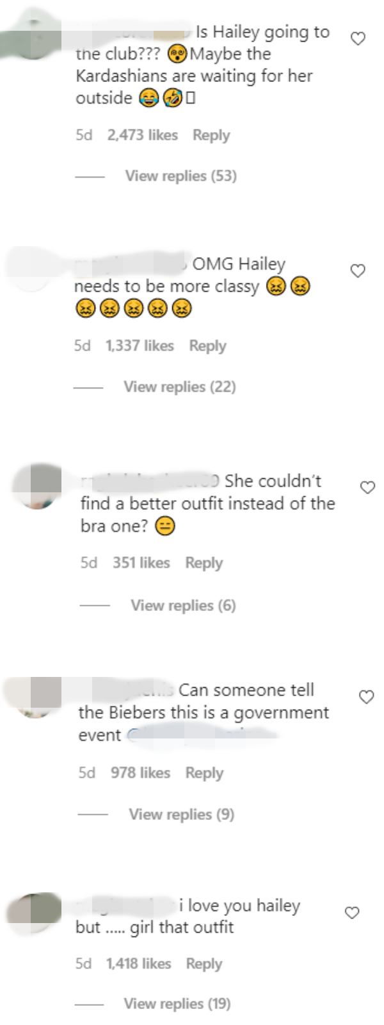The width and height of the screenshot is (384, 1025).
Task: View who liked: 2,473 likes
Action: [x=143, y=135]
